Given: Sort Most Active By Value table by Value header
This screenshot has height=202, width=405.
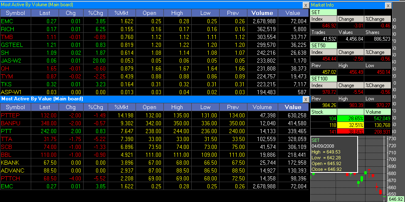Looking at the screenshot, I should tap(293, 107).
